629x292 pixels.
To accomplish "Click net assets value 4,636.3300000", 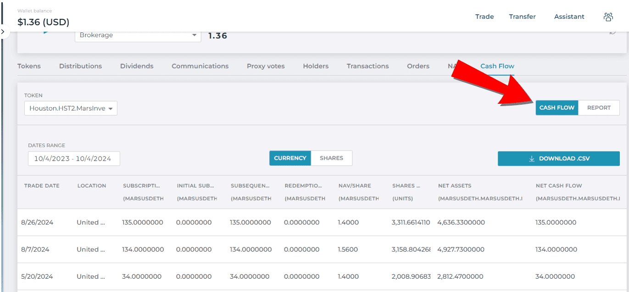I will click(x=461, y=222).
